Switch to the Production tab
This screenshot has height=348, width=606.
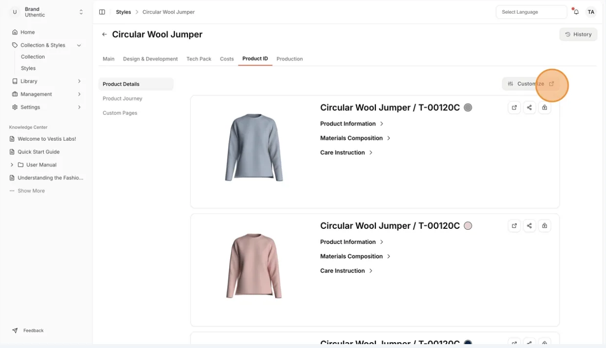290,59
